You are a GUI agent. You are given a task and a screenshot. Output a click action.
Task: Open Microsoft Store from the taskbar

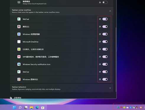(43, 108)
